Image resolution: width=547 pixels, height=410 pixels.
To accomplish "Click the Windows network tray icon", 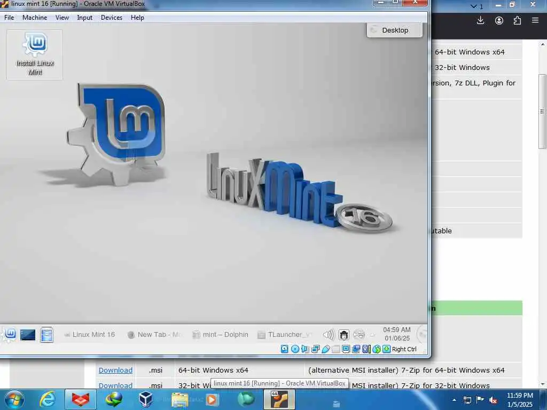I will [467, 400].
